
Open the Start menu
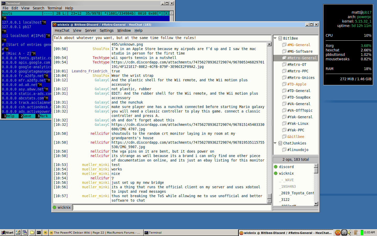(7, 233)
